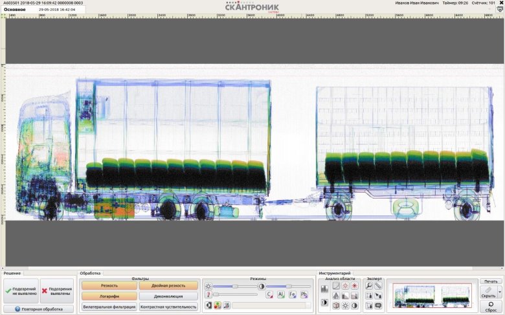Open the dropdown arrow beside Скрыть

[500, 292]
